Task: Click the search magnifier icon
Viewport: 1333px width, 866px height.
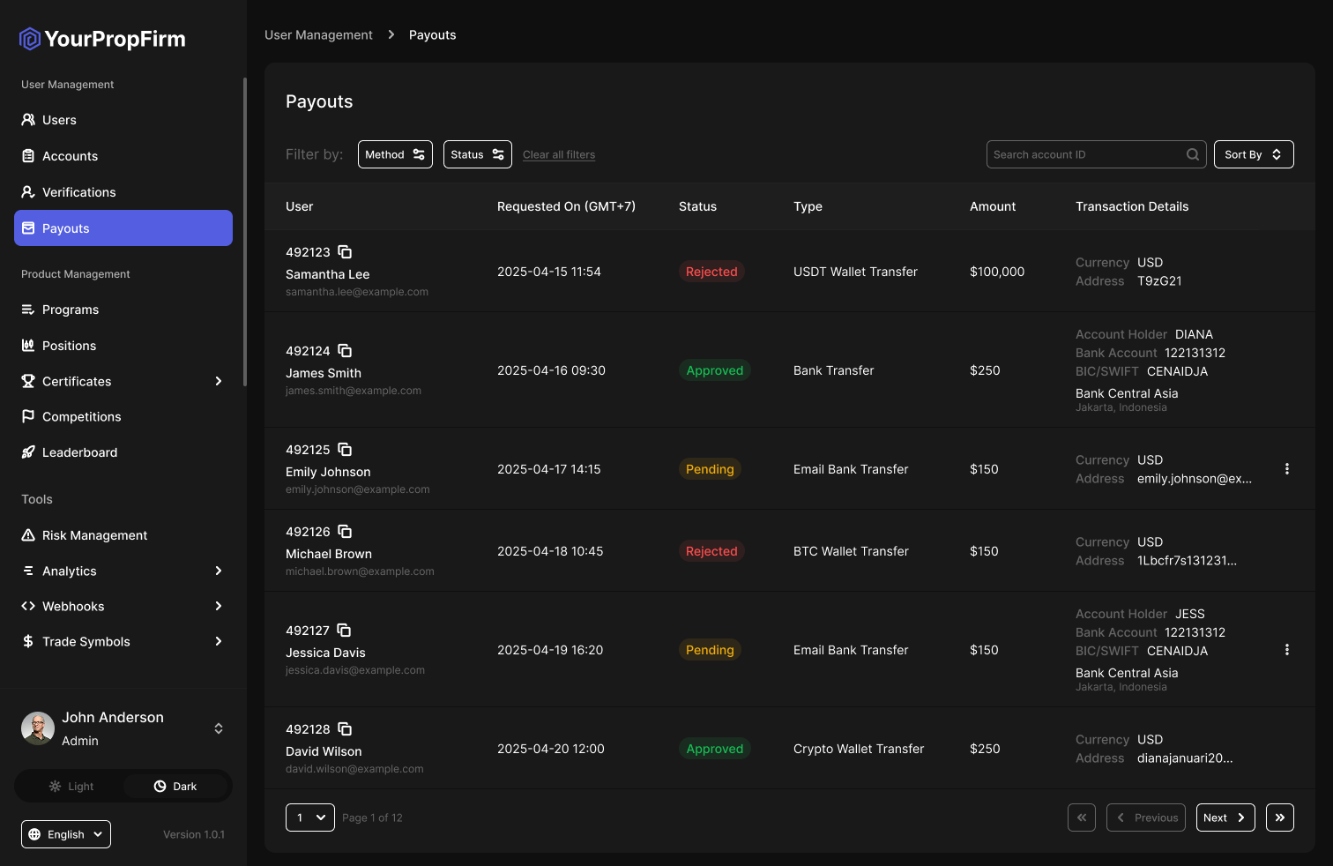Action: pyautogui.click(x=1192, y=154)
